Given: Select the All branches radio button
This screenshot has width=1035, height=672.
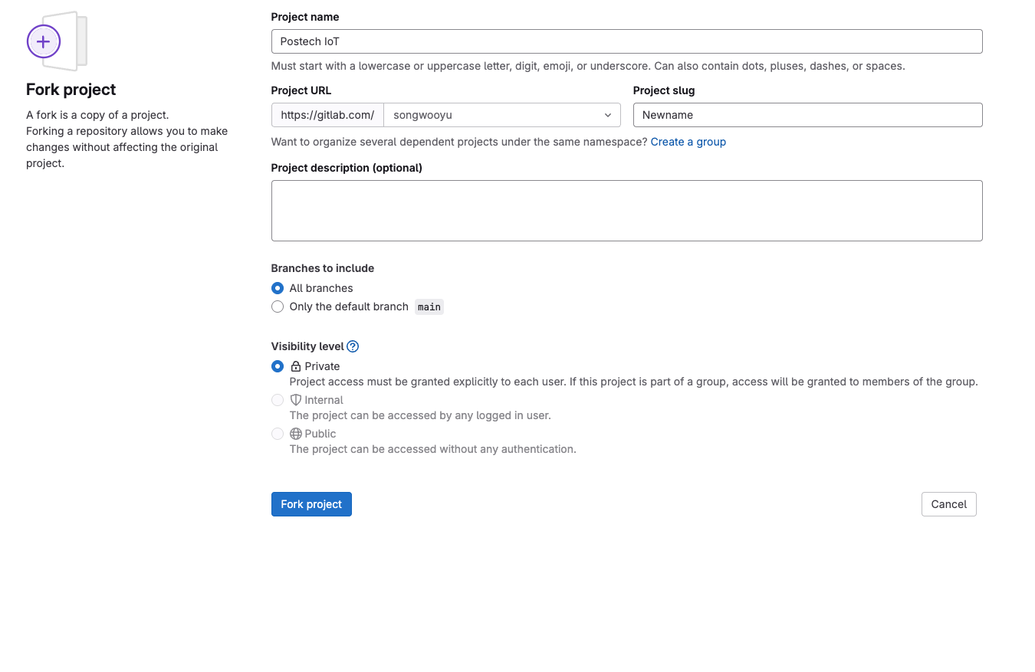Looking at the screenshot, I should click(278, 288).
